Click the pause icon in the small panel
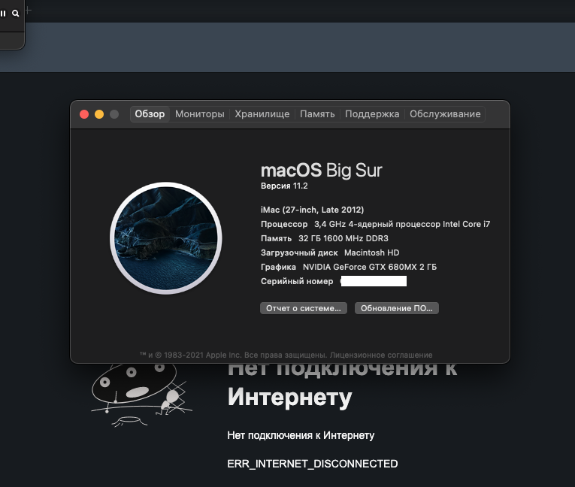This screenshot has width=575, height=487. pyautogui.click(x=3, y=14)
